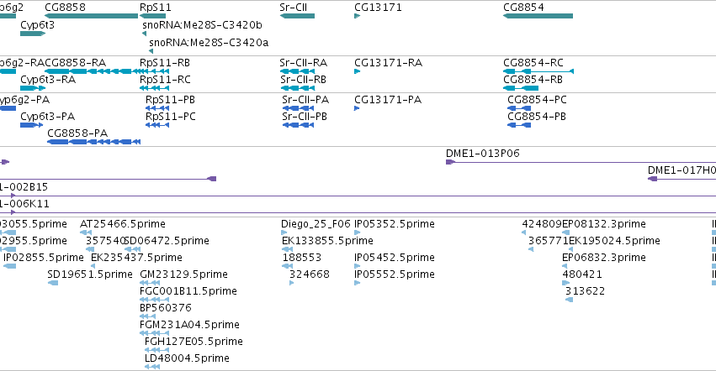The image size is (716, 371).
Task: Select EP08132.3prime EST label
Action: 604,224
